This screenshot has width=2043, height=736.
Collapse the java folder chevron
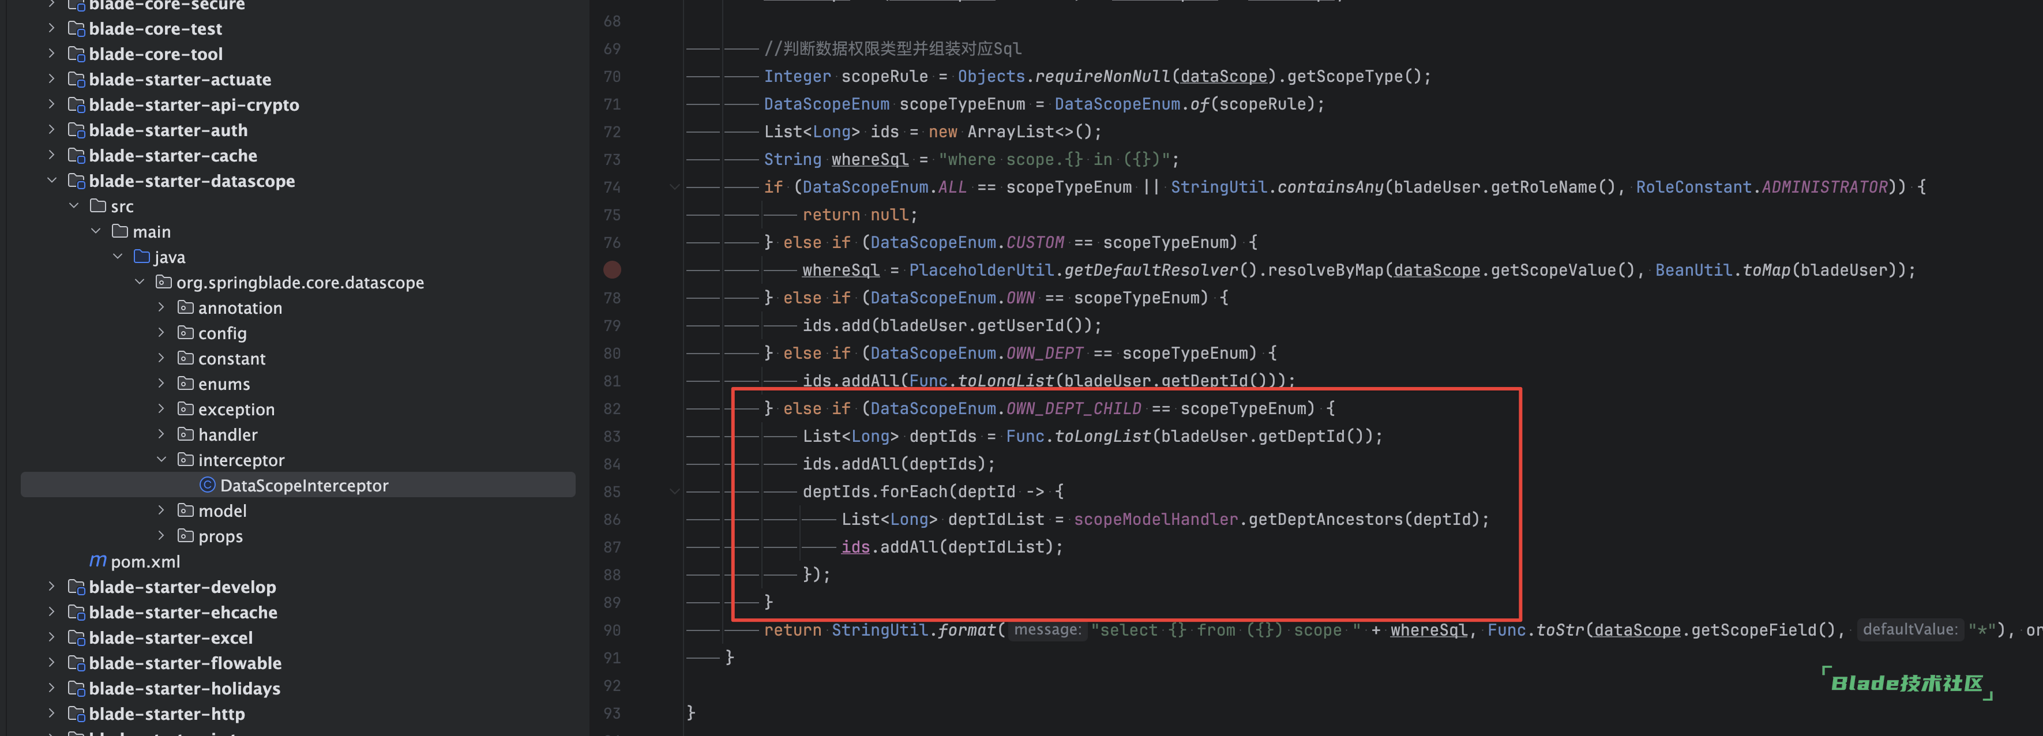[x=118, y=257]
